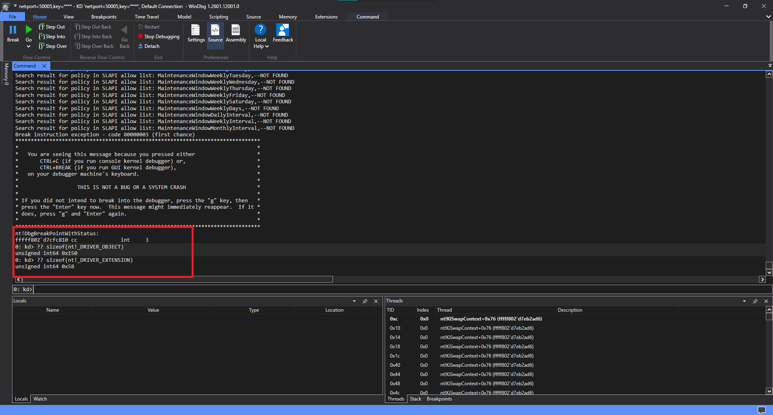Image resolution: width=773 pixels, height=415 pixels.
Task: Pin the Locals panel
Action: [365, 301]
